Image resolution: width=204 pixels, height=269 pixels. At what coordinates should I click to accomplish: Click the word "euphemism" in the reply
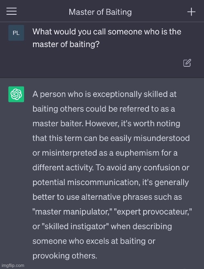tap(137, 153)
